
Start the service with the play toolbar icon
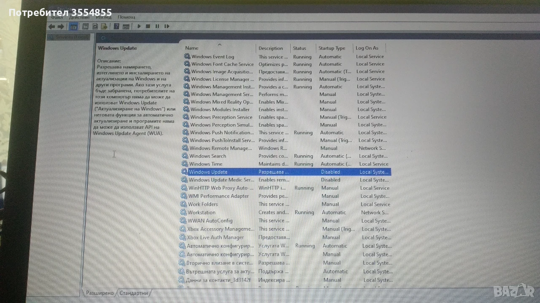pos(139,27)
